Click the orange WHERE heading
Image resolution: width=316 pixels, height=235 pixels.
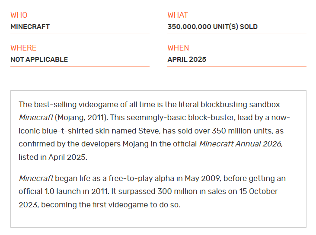[x=23, y=48]
